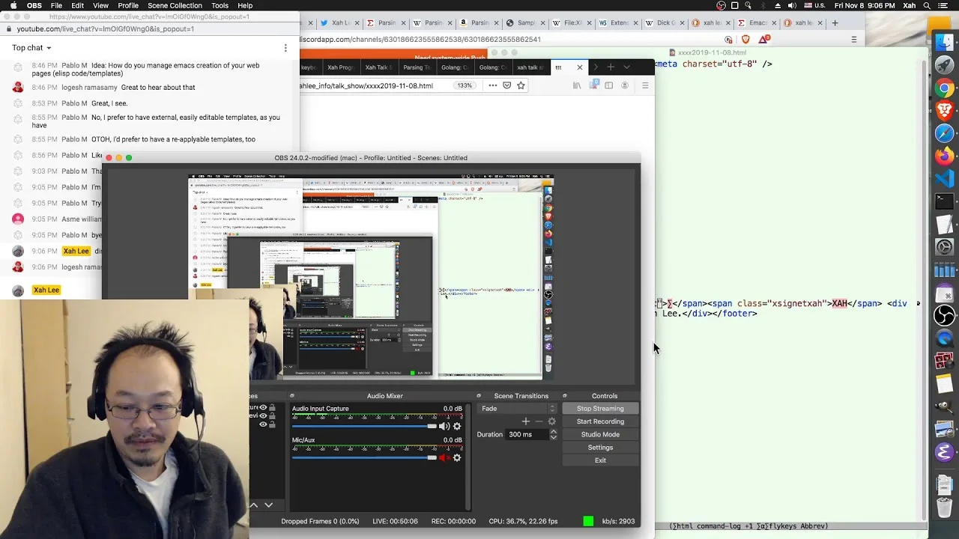
Task: Open Mic/Aux gear settings
Action: tap(457, 457)
